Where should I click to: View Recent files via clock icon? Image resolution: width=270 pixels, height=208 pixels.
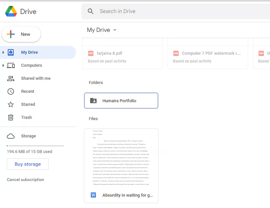pos(10,91)
